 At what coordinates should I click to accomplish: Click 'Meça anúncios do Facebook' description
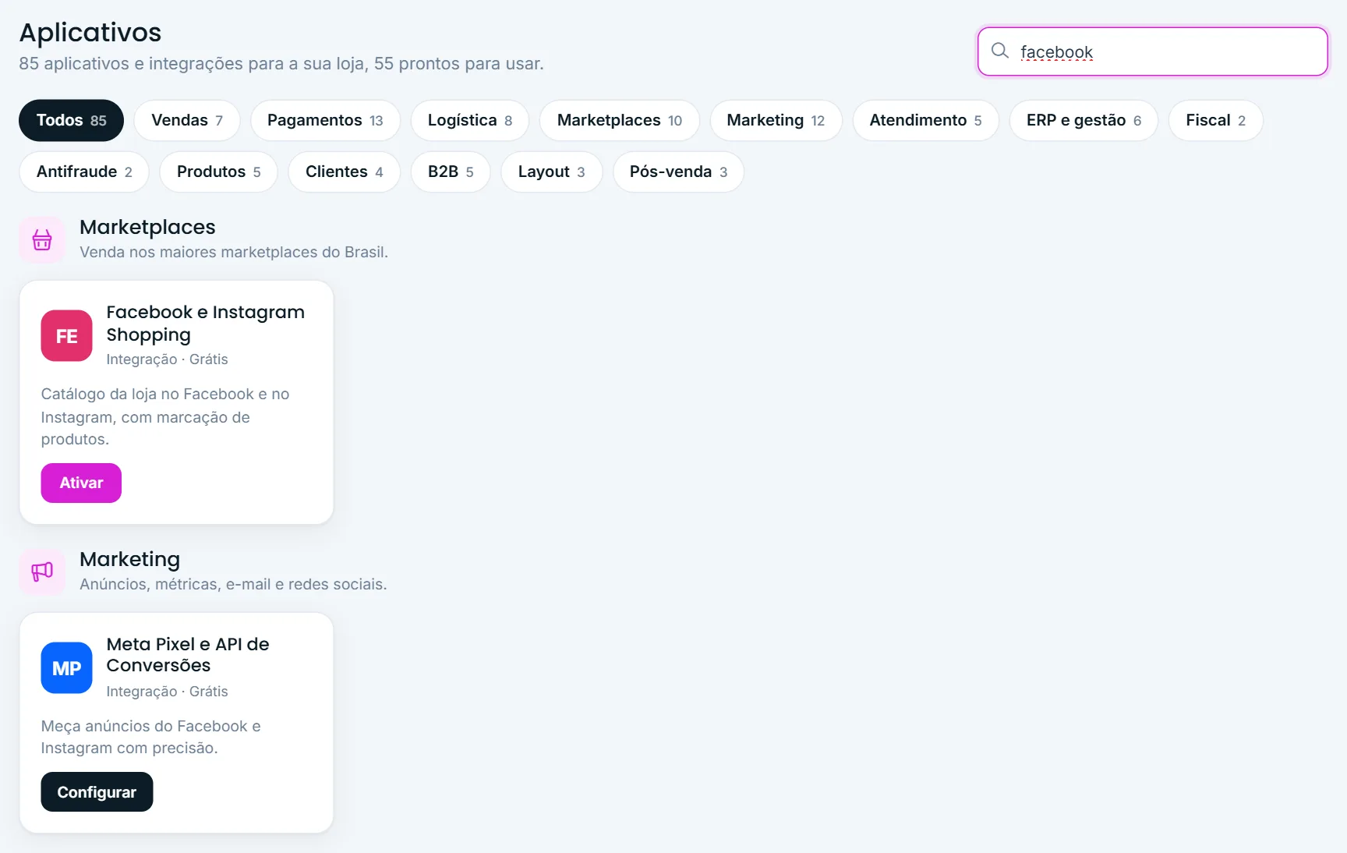[x=151, y=737]
